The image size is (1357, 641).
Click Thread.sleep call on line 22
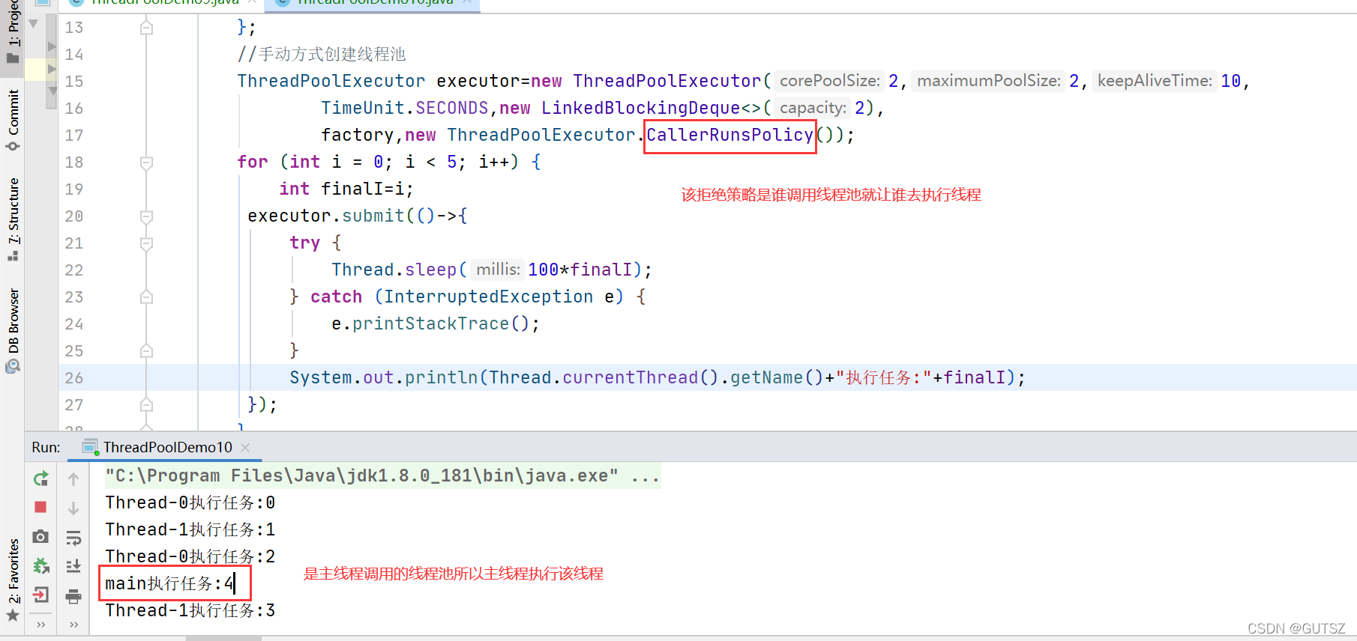pyautogui.click(x=394, y=270)
